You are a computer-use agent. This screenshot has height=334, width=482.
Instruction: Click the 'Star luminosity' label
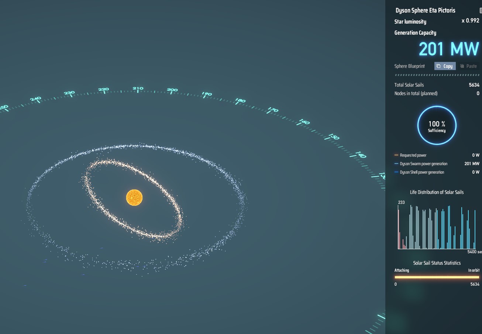coord(410,22)
